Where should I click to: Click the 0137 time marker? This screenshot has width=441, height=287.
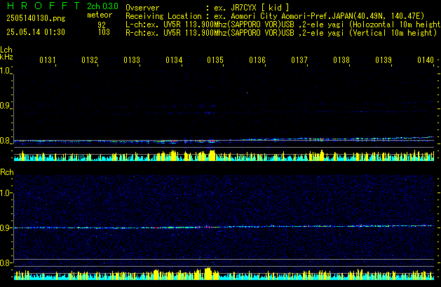click(299, 60)
